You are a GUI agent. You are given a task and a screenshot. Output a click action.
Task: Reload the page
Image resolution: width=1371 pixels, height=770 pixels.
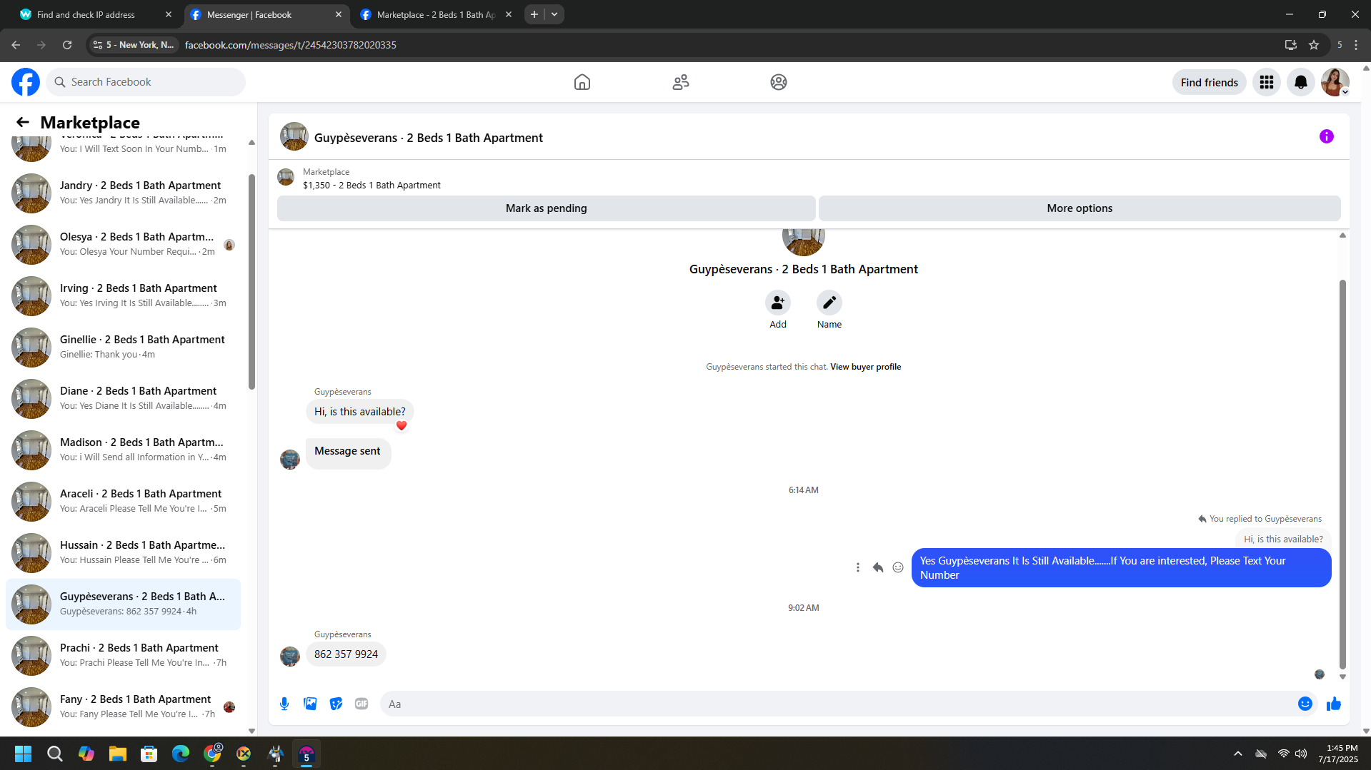tap(67, 45)
